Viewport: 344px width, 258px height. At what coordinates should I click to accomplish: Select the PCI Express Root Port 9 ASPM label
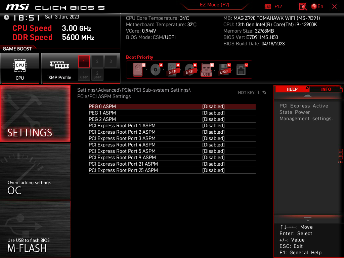pos(122,157)
